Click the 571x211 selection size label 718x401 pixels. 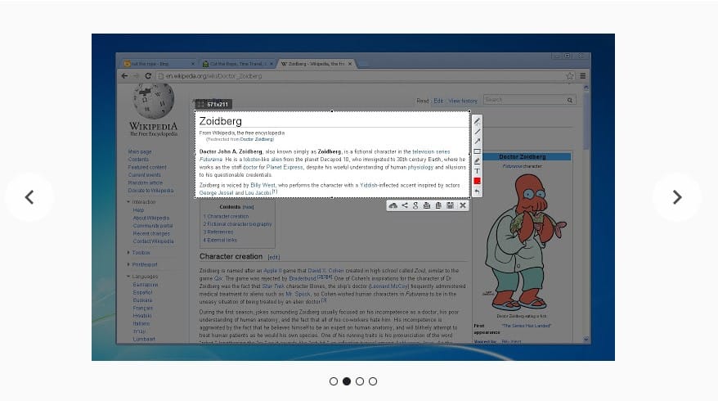213,105
